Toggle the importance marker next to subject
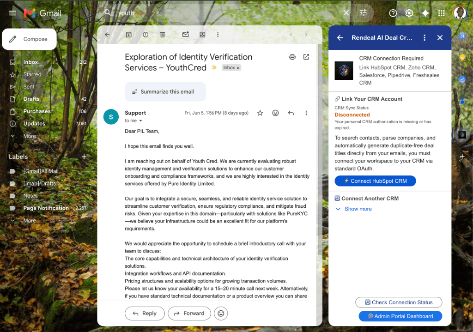The height and width of the screenshot is (332, 473). pyautogui.click(x=214, y=67)
